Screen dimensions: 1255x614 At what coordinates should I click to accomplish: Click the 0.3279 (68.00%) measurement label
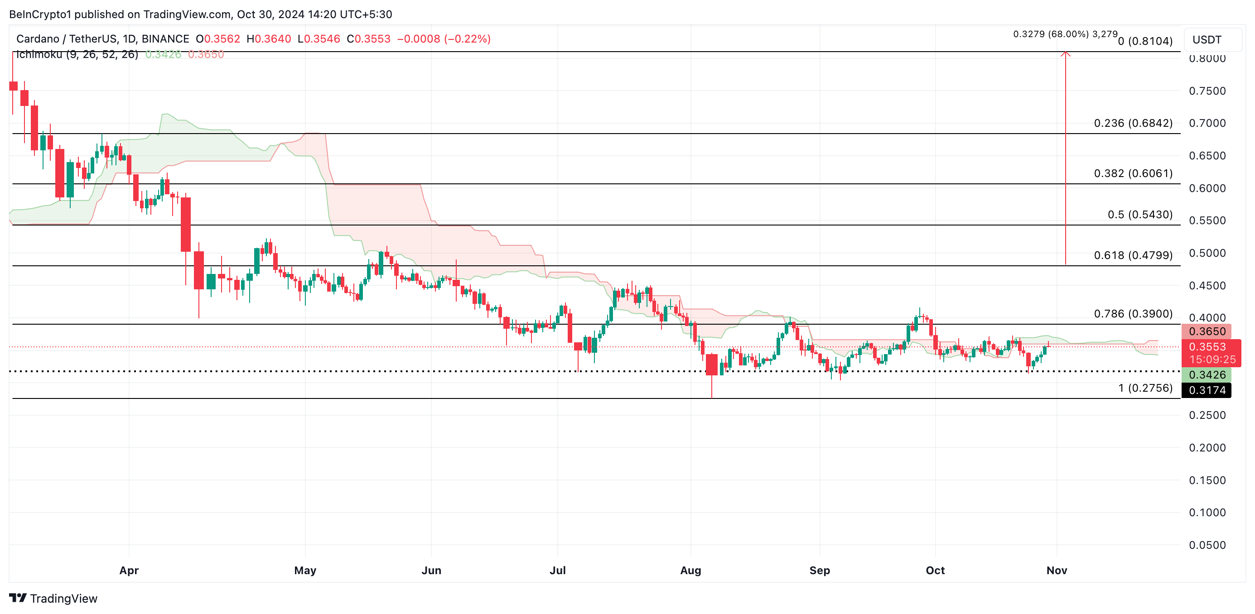click(x=1065, y=34)
